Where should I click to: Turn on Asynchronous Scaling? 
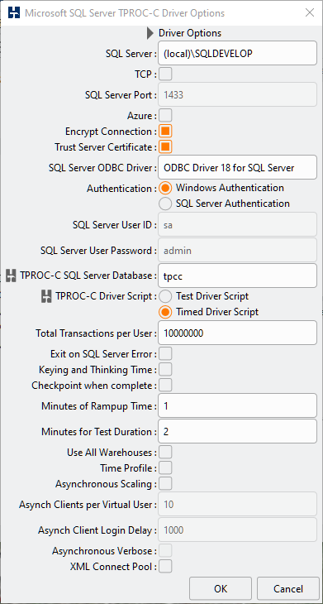pyautogui.click(x=165, y=483)
